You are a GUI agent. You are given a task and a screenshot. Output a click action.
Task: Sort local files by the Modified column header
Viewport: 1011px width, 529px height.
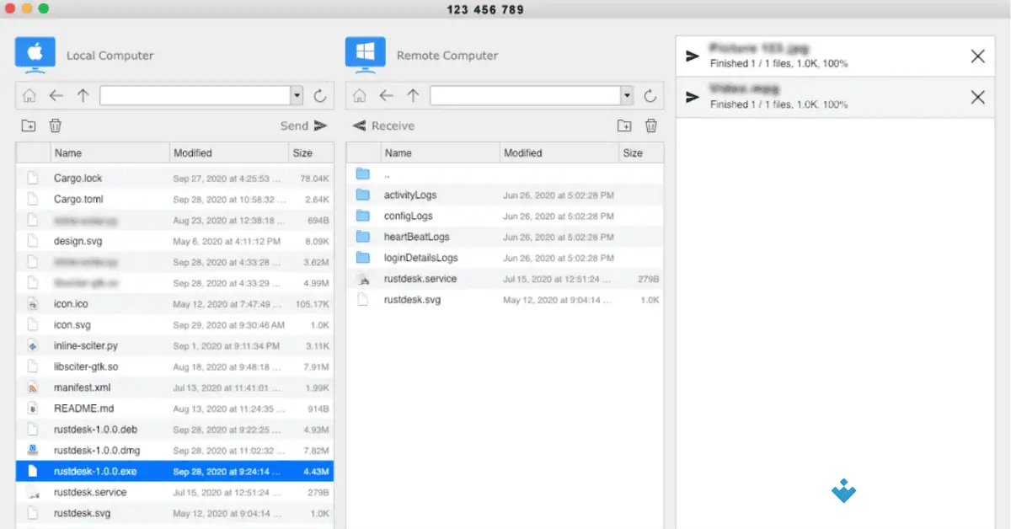click(x=194, y=152)
